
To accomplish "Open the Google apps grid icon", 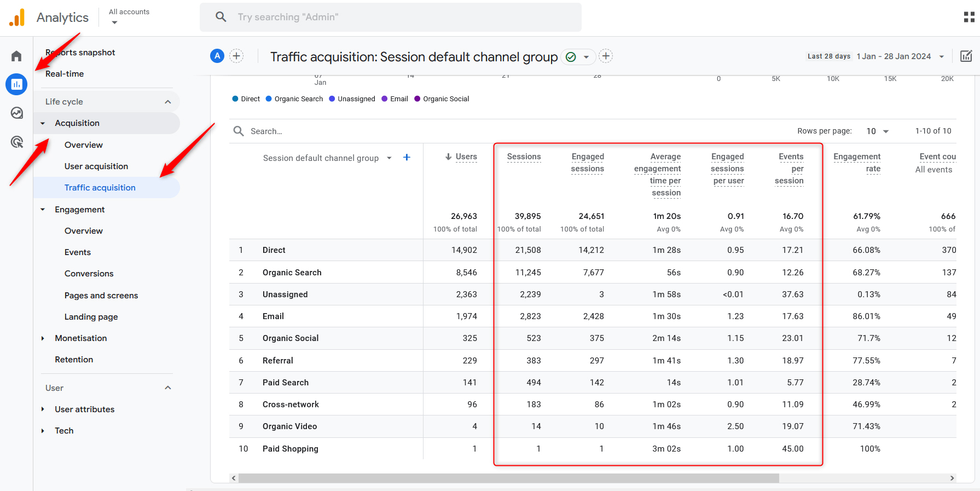I will 969,18.
